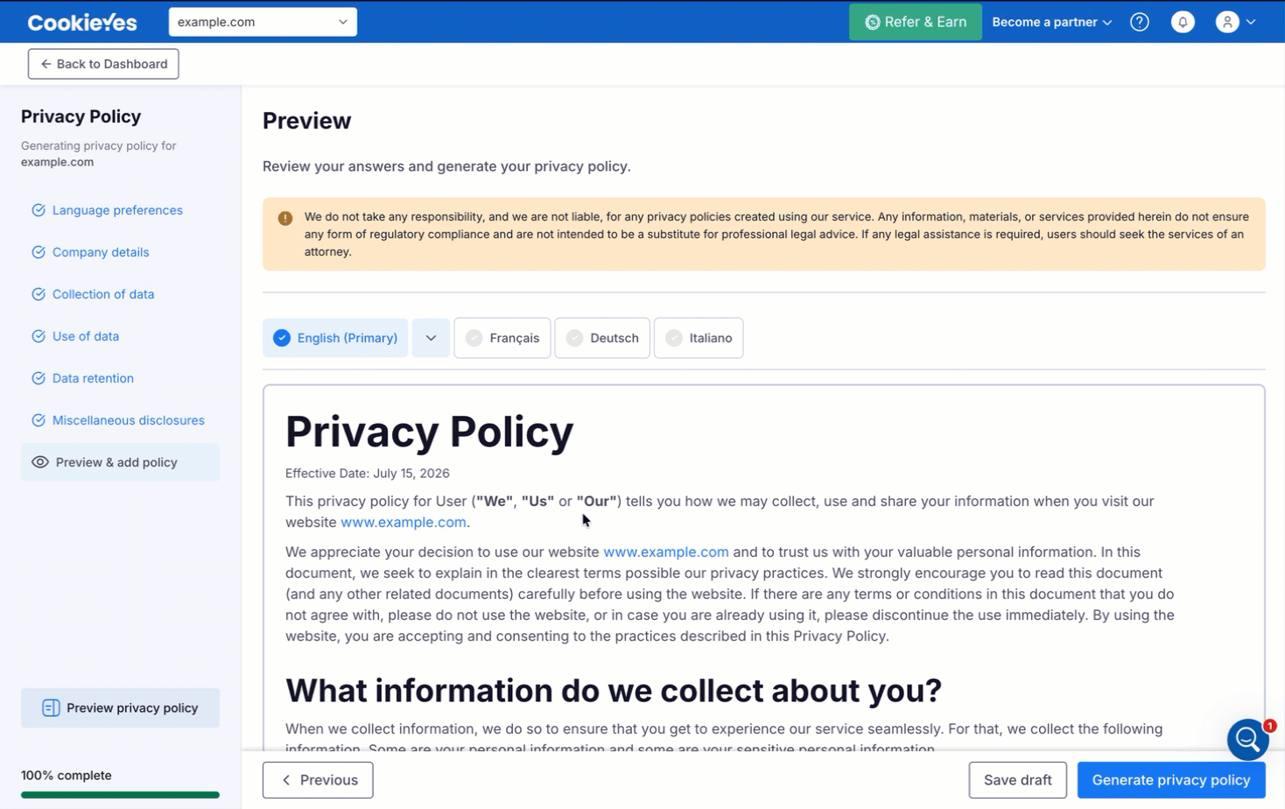Open the www.example.com link in the first paragraph
The image size is (1285, 809).
point(404,522)
